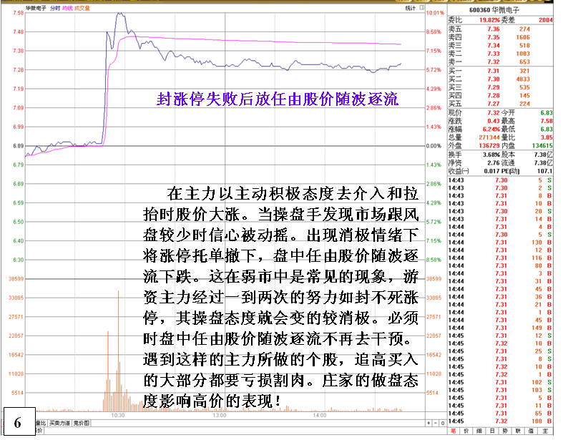This screenshot has width=573, height=440.
Task: Click the 内盘 value 134615
Action: pyautogui.click(x=542, y=145)
